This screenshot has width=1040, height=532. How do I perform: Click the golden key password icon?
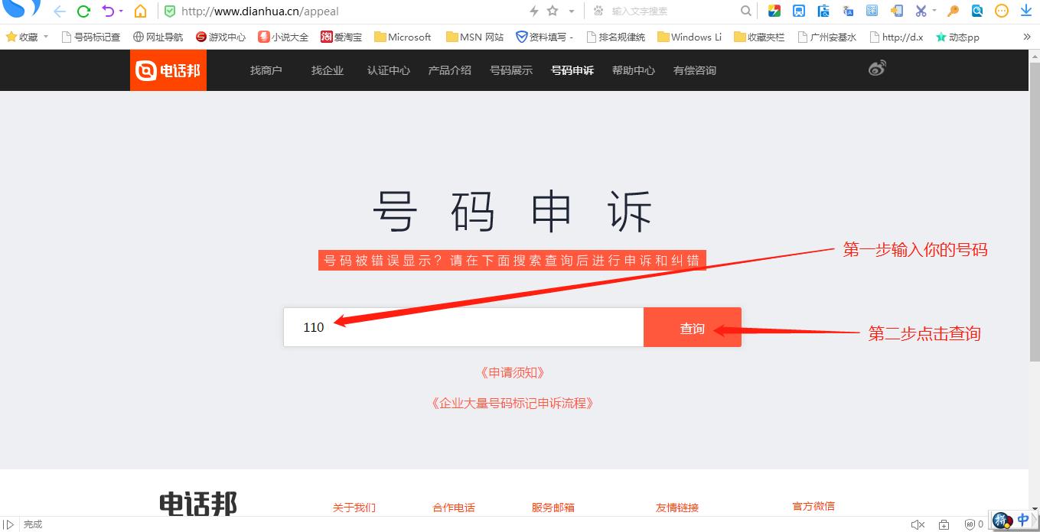point(953,11)
